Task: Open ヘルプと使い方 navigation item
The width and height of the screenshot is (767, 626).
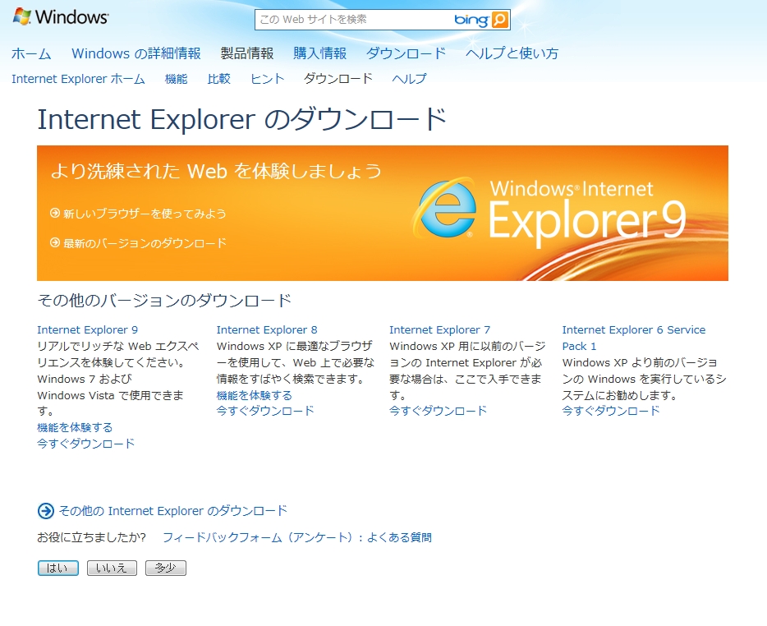Action: pos(512,53)
